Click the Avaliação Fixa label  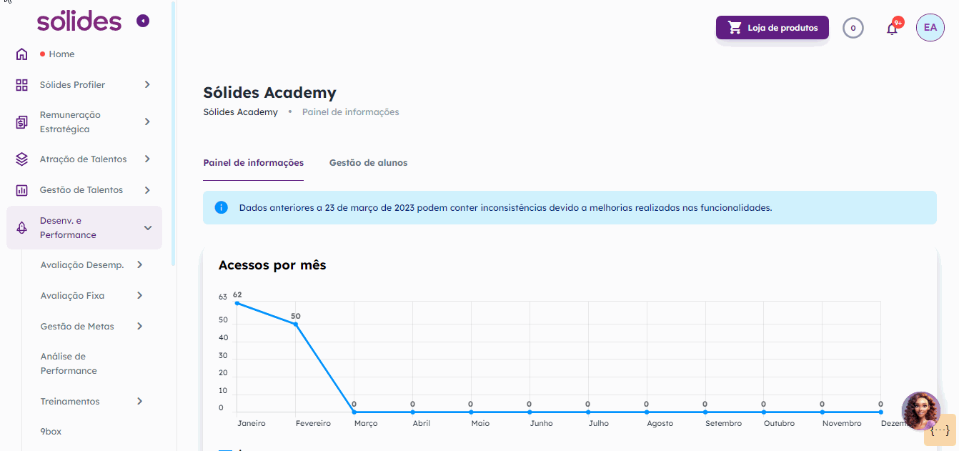coord(72,296)
